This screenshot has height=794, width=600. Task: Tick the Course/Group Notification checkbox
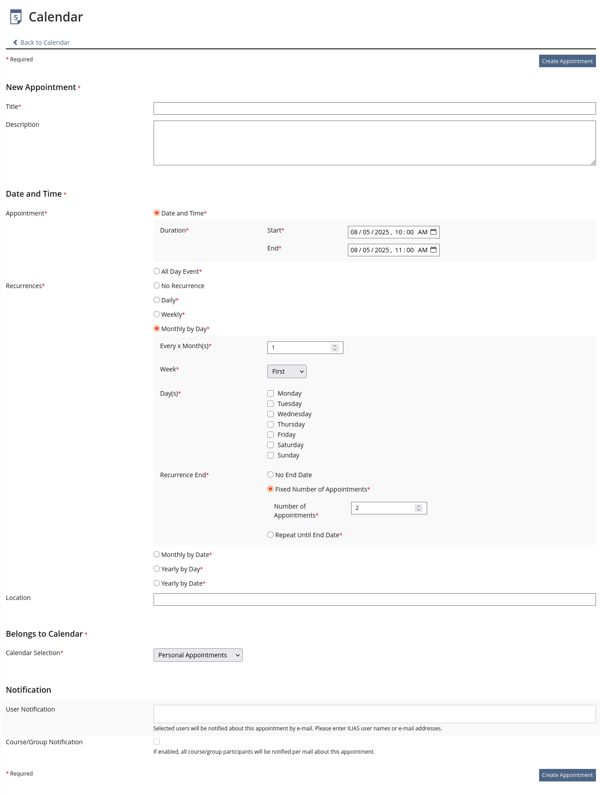[x=157, y=742]
